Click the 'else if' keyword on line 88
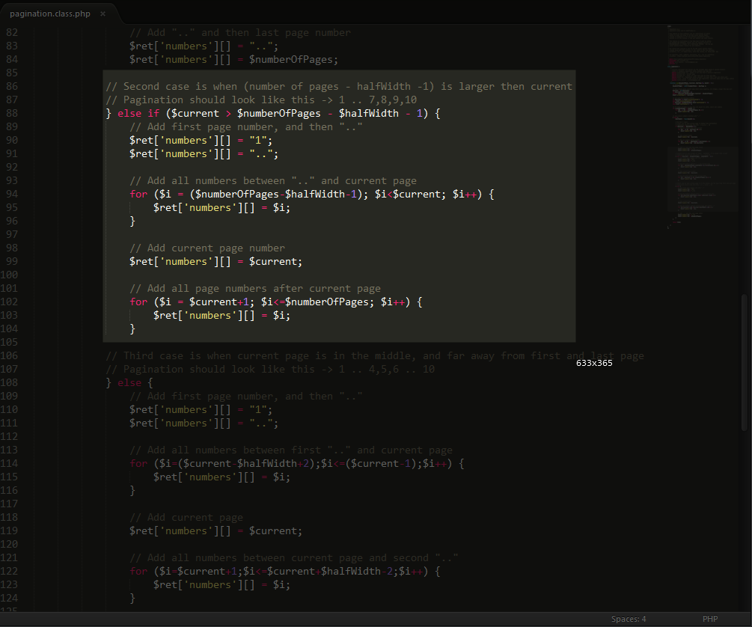752x627 pixels. pyautogui.click(x=138, y=114)
